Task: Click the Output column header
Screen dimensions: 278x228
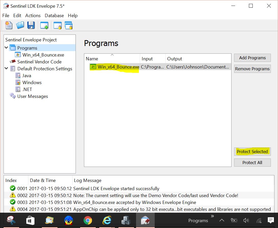Action: tap(198, 59)
